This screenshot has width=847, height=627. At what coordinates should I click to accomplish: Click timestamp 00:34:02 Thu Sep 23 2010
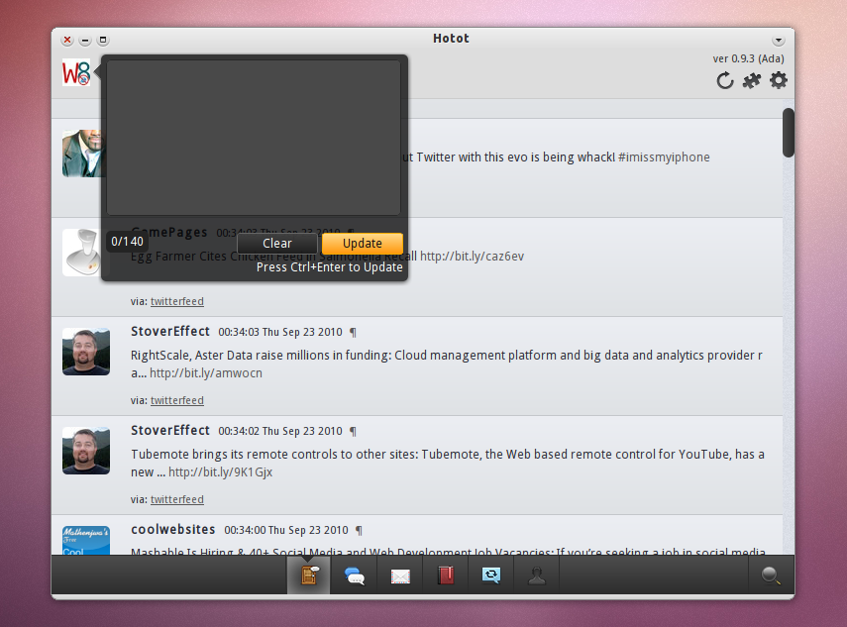pyautogui.click(x=280, y=431)
